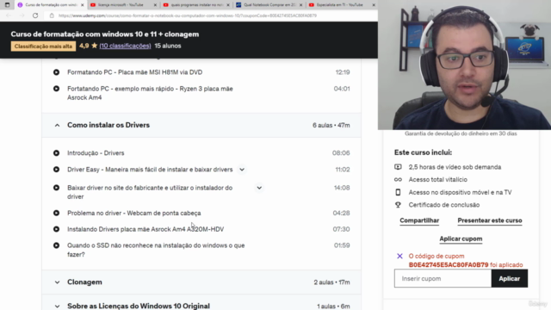Click 'Instalando Drivers placa mãe Asrock Am4 A320M-HDV'
Screen dimensions: 551x310
tap(145, 229)
